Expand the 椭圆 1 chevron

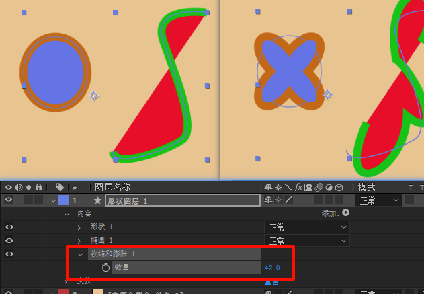(x=79, y=241)
